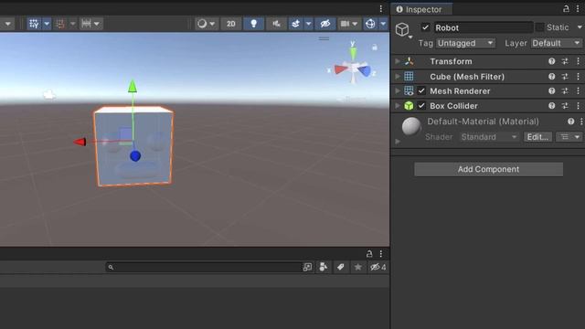Image resolution: width=585 pixels, height=329 pixels.
Task: Expand the Cube (Mesh Filter) component
Action: click(x=398, y=77)
